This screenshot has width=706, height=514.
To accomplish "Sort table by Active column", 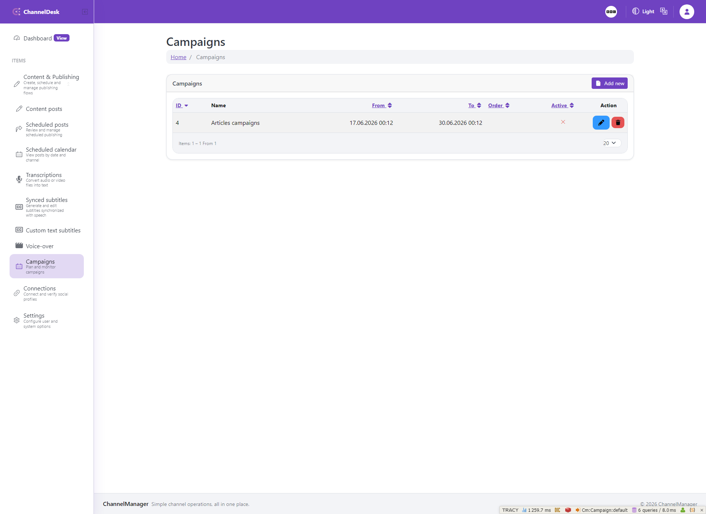I will (x=562, y=105).
